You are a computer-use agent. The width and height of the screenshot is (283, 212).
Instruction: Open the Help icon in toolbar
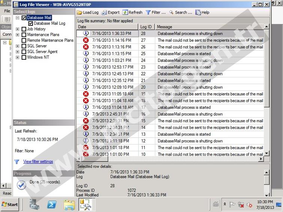(x=198, y=12)
